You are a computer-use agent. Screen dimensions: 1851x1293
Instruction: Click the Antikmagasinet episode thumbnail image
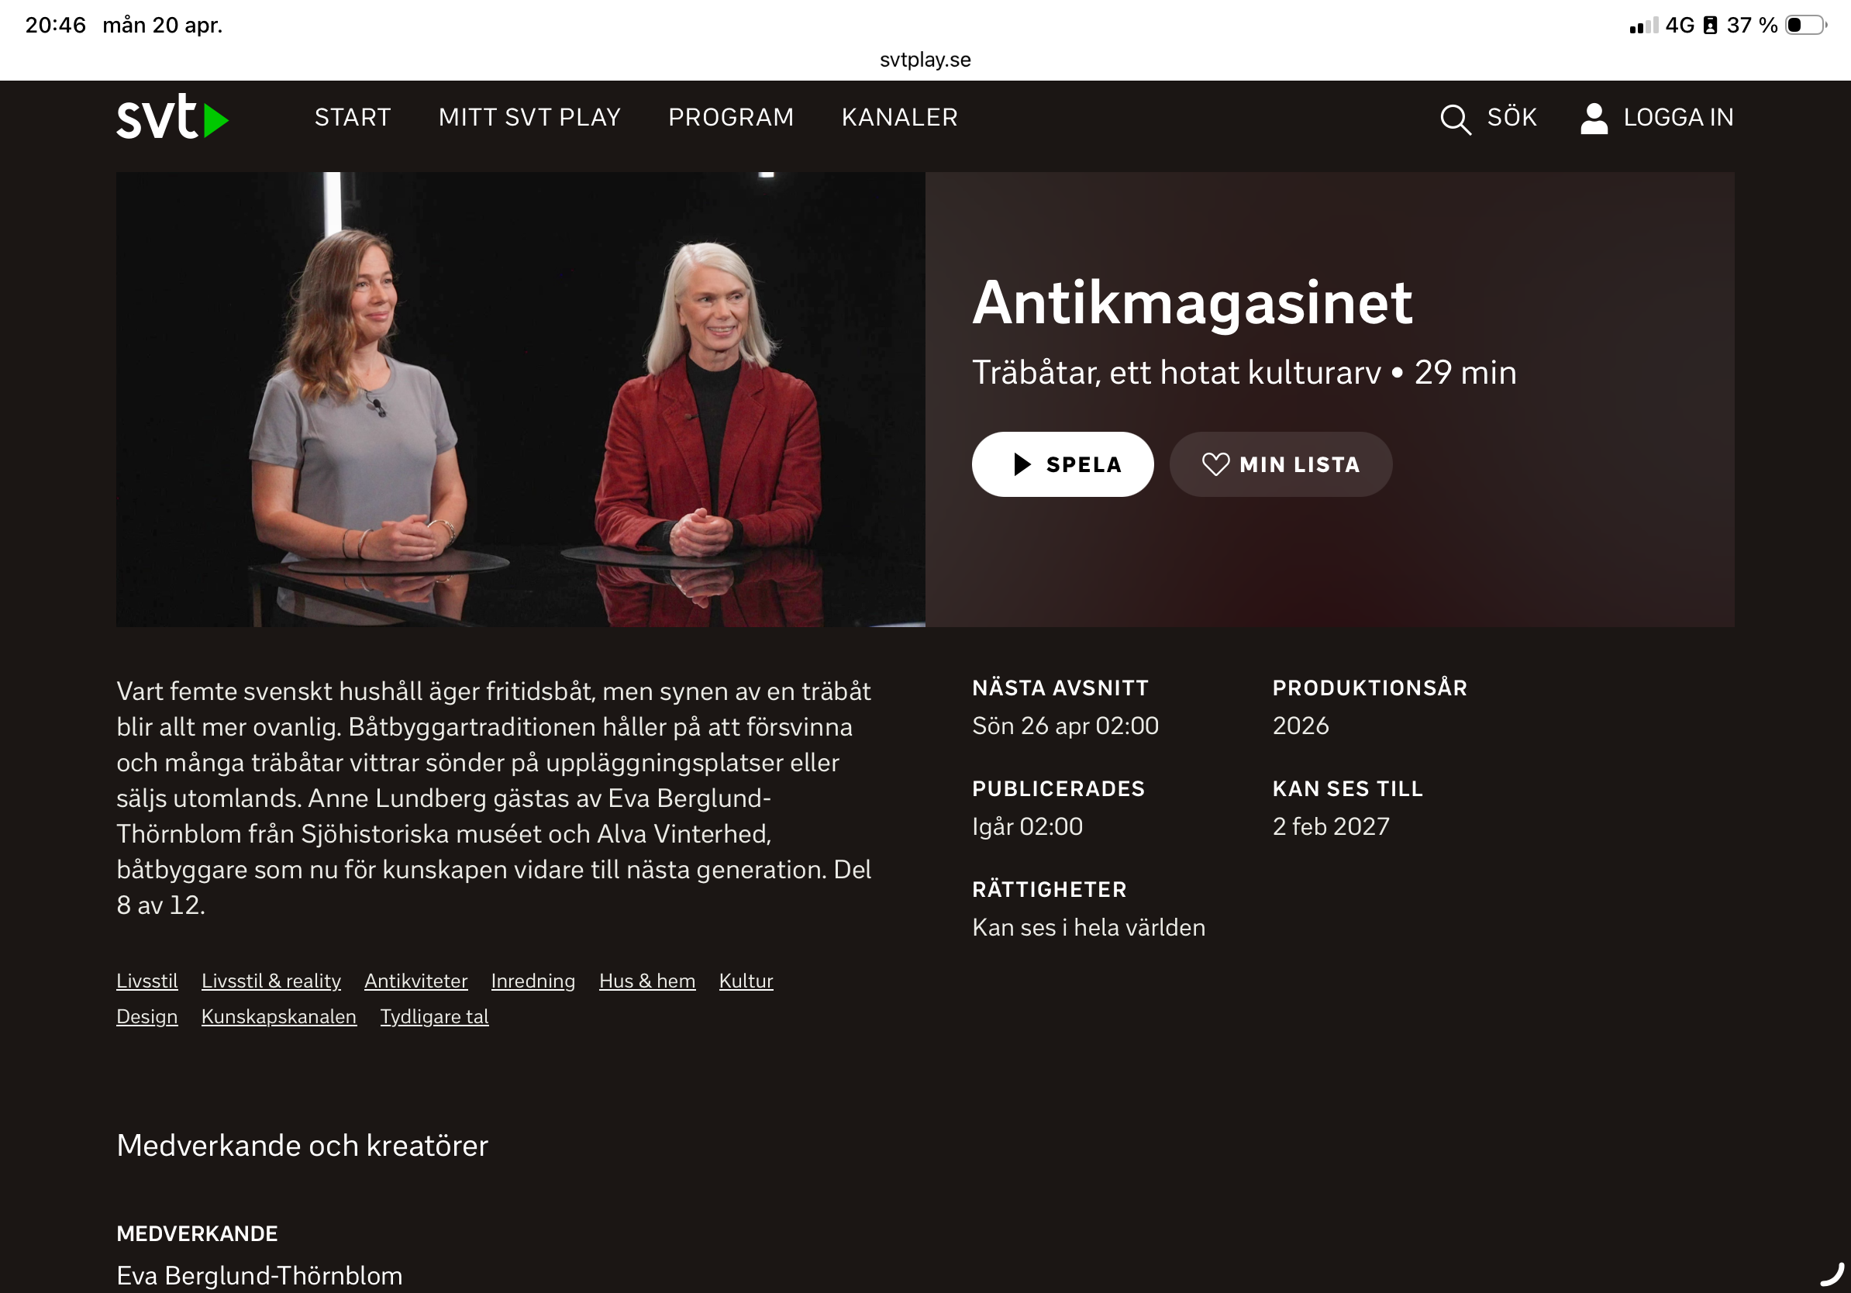point(521,399)
